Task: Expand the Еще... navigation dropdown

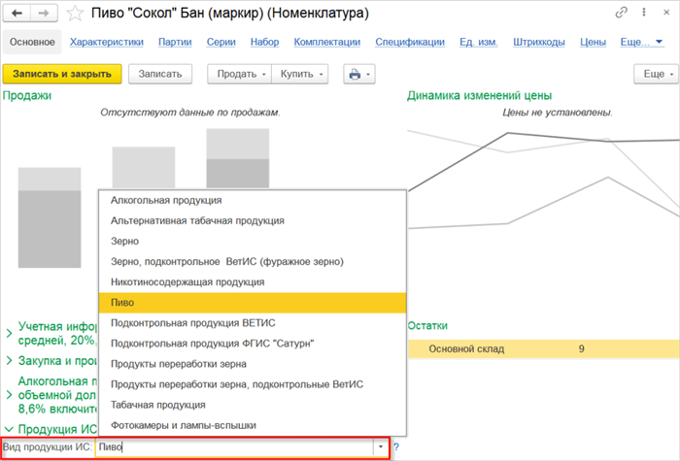Action: pyautogui.click(x=642, y=42)
